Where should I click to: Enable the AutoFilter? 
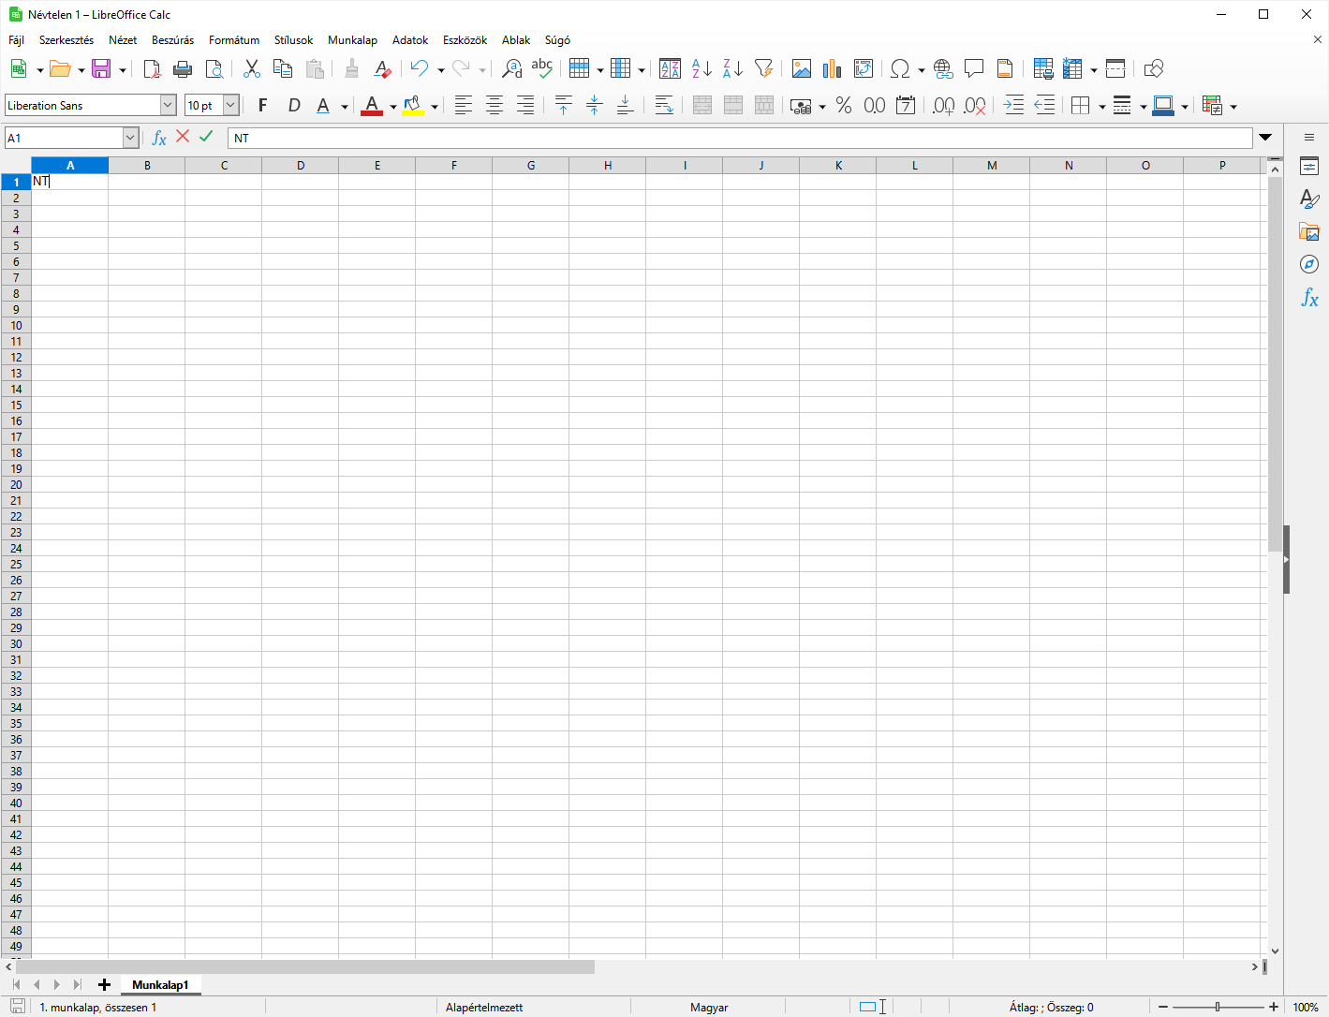tap(763, 68)
